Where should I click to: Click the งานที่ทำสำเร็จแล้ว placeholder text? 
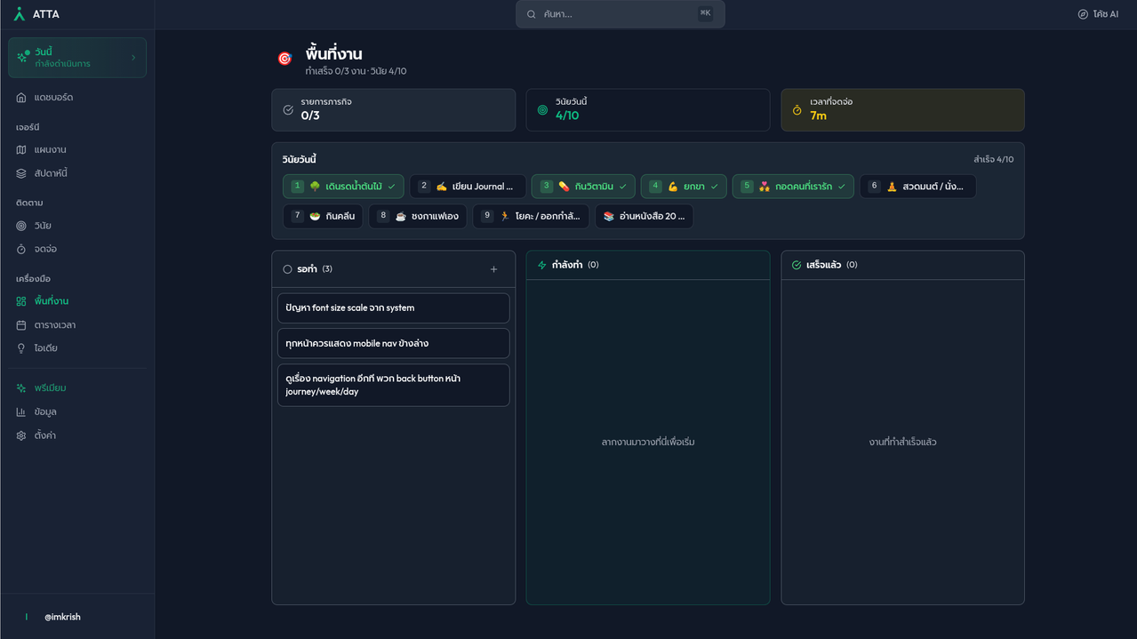tap(902, 442)
